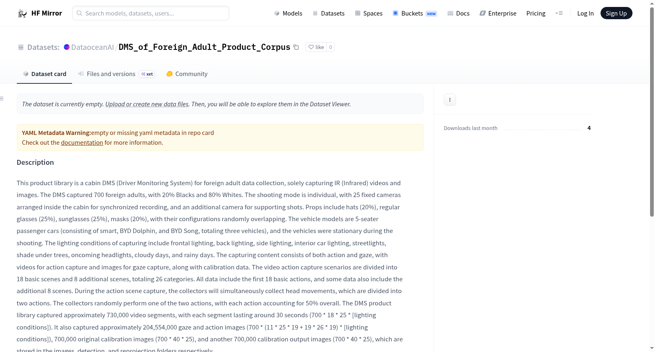
Task: Click the Downloads last month label
Action: [x=471, y=128]
